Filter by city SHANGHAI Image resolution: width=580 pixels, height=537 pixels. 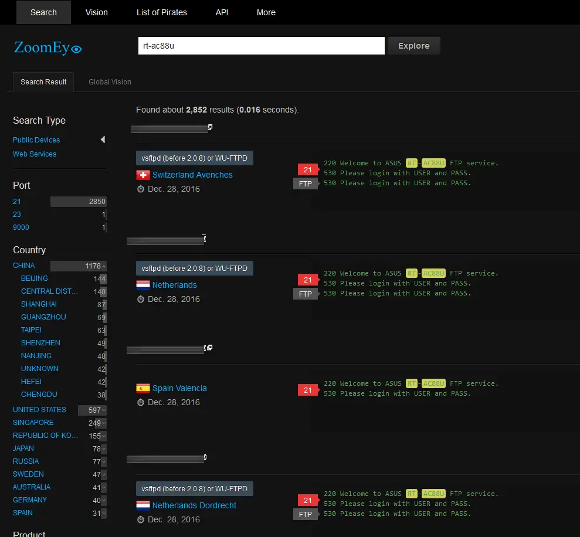[x=39, y=304]
